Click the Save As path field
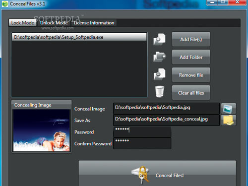 click(166, 120)
